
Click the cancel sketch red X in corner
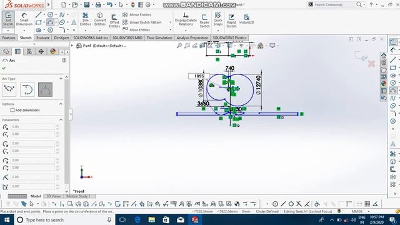coord(371,64)
